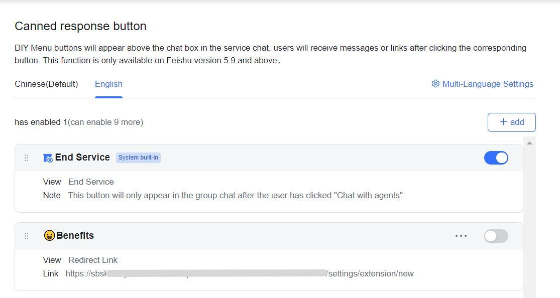The height and width of the screenshot is (298, 560).
Task: Click the Benefits redirect link URL
Action: [x=239, y=273]
